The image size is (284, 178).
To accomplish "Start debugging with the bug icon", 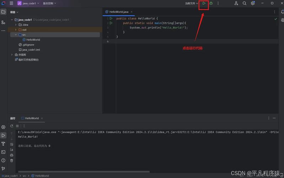I will pos(211,3).
